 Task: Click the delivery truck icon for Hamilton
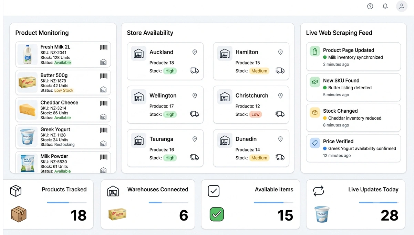(x=280, y=71)
